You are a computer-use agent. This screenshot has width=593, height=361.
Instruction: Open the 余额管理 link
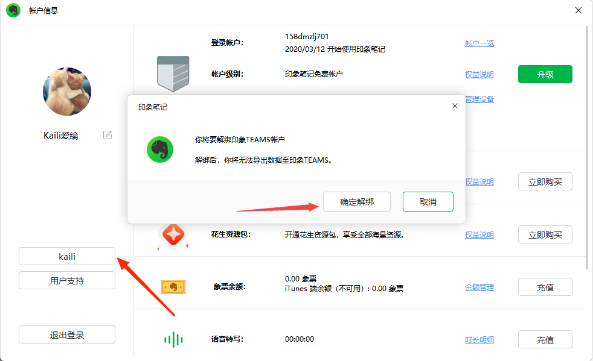pos(479,287)
